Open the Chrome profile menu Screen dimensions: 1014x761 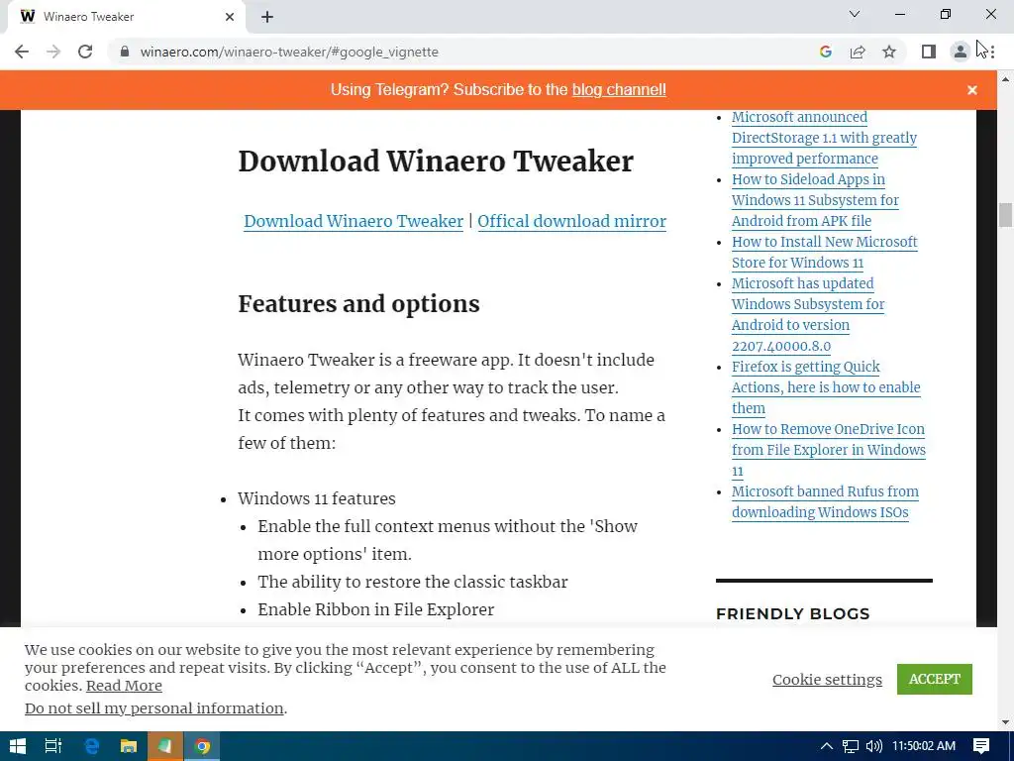(961, 52)
